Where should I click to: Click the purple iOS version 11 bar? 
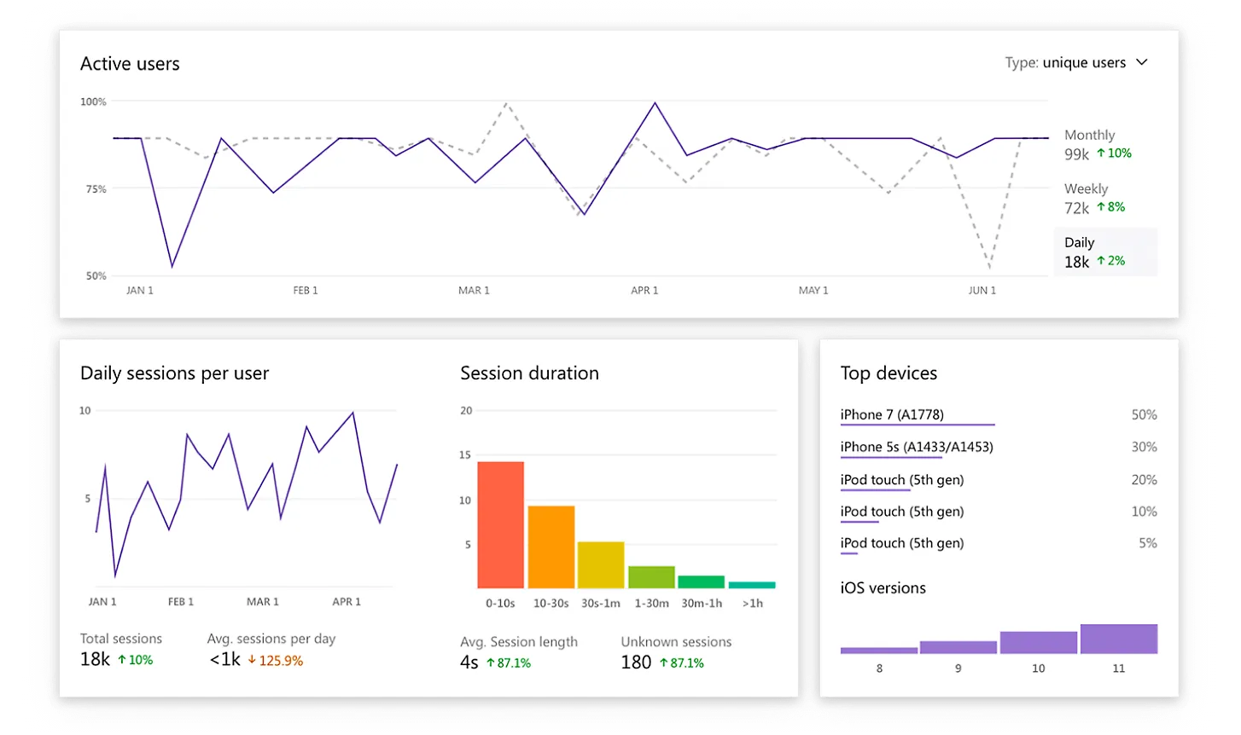point(1118,640)
